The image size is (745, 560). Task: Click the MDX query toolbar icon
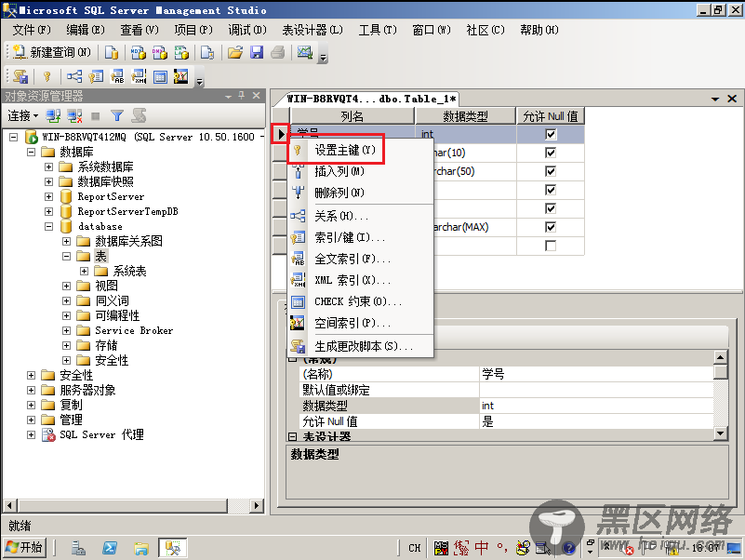tap(139, 52)
